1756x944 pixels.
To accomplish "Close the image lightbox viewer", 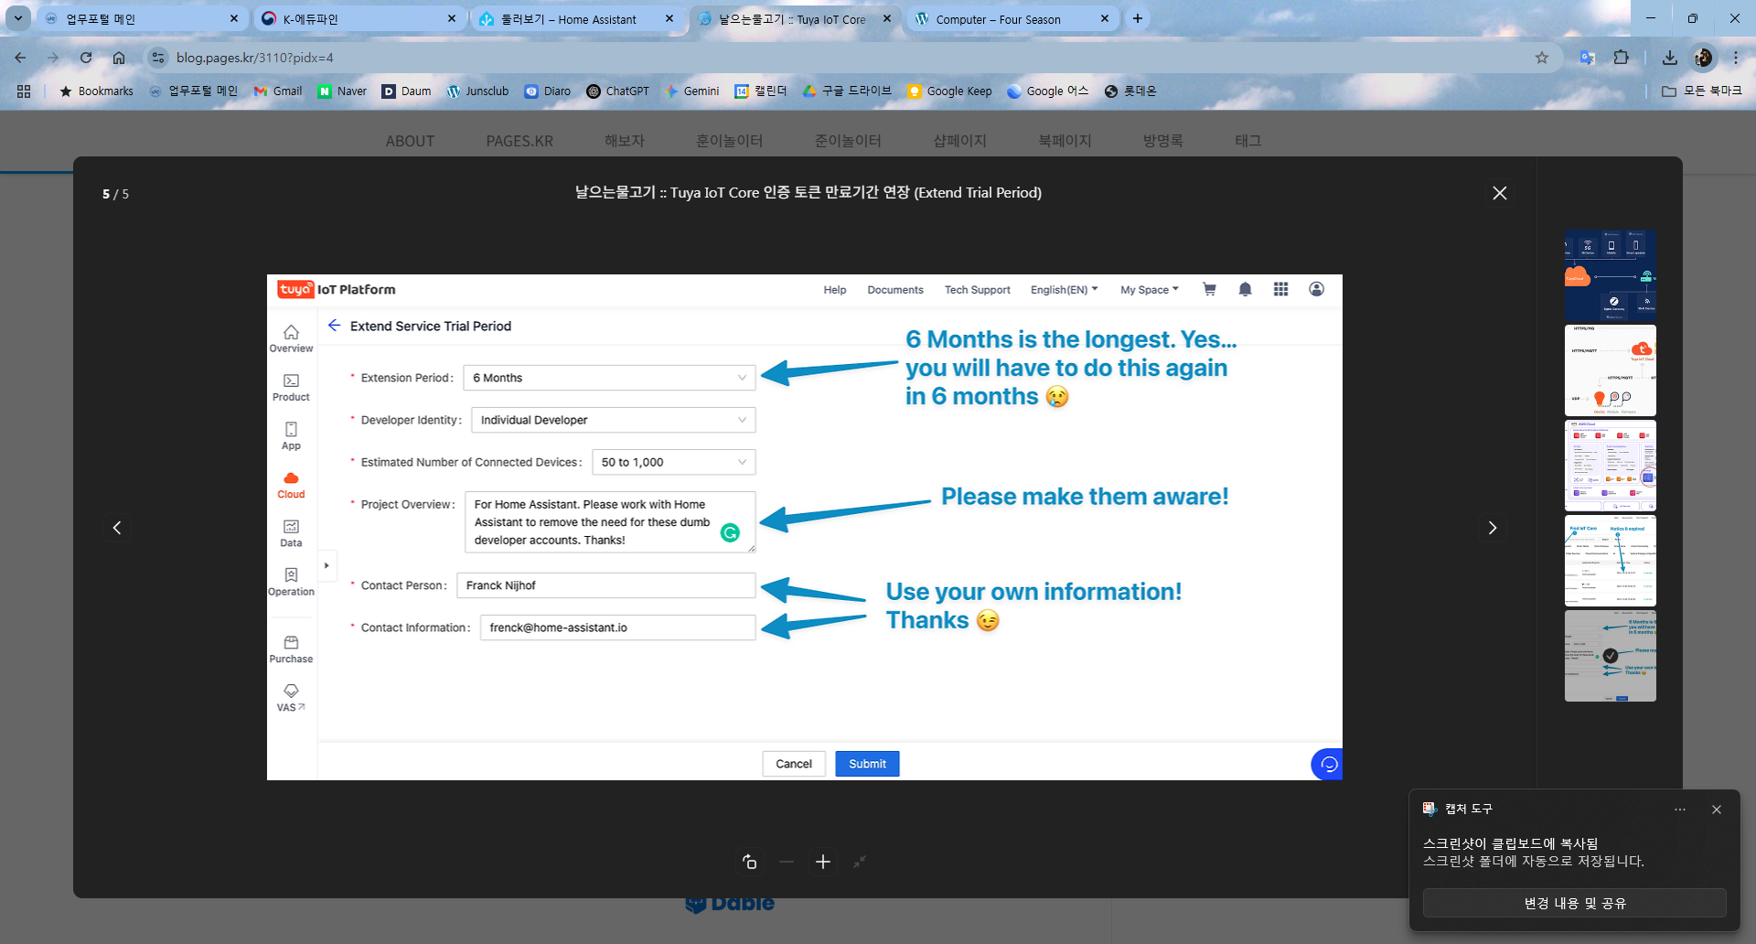I will coord(1499,193).
